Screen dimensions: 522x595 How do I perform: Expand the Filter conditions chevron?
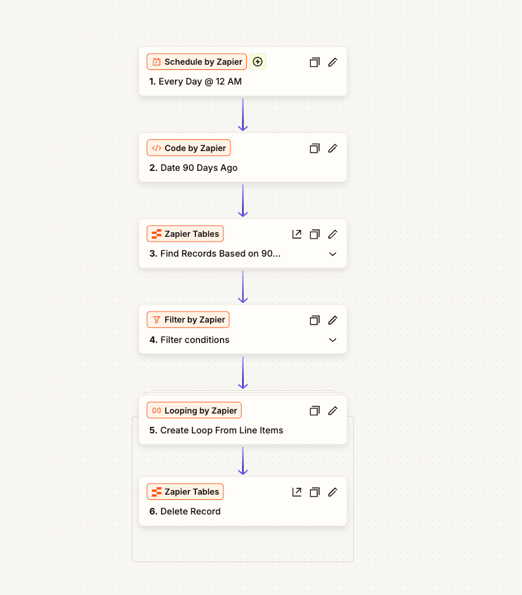coord(332,340)
